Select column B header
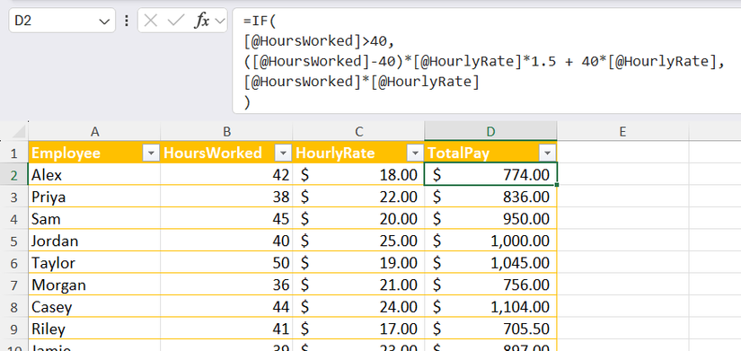 pos(226,131)
